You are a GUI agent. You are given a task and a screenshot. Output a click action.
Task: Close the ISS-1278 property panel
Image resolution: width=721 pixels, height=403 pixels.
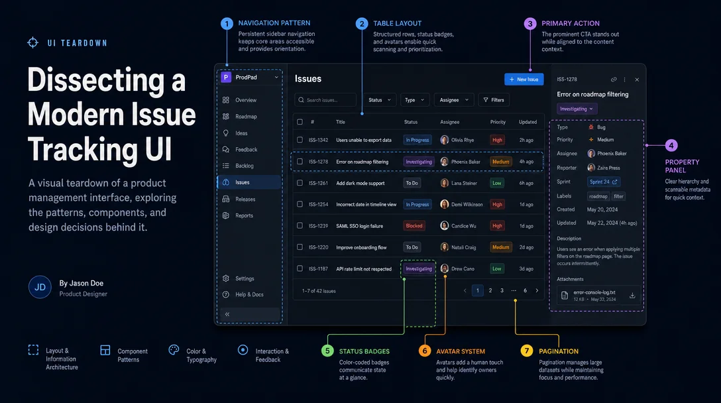637,80
